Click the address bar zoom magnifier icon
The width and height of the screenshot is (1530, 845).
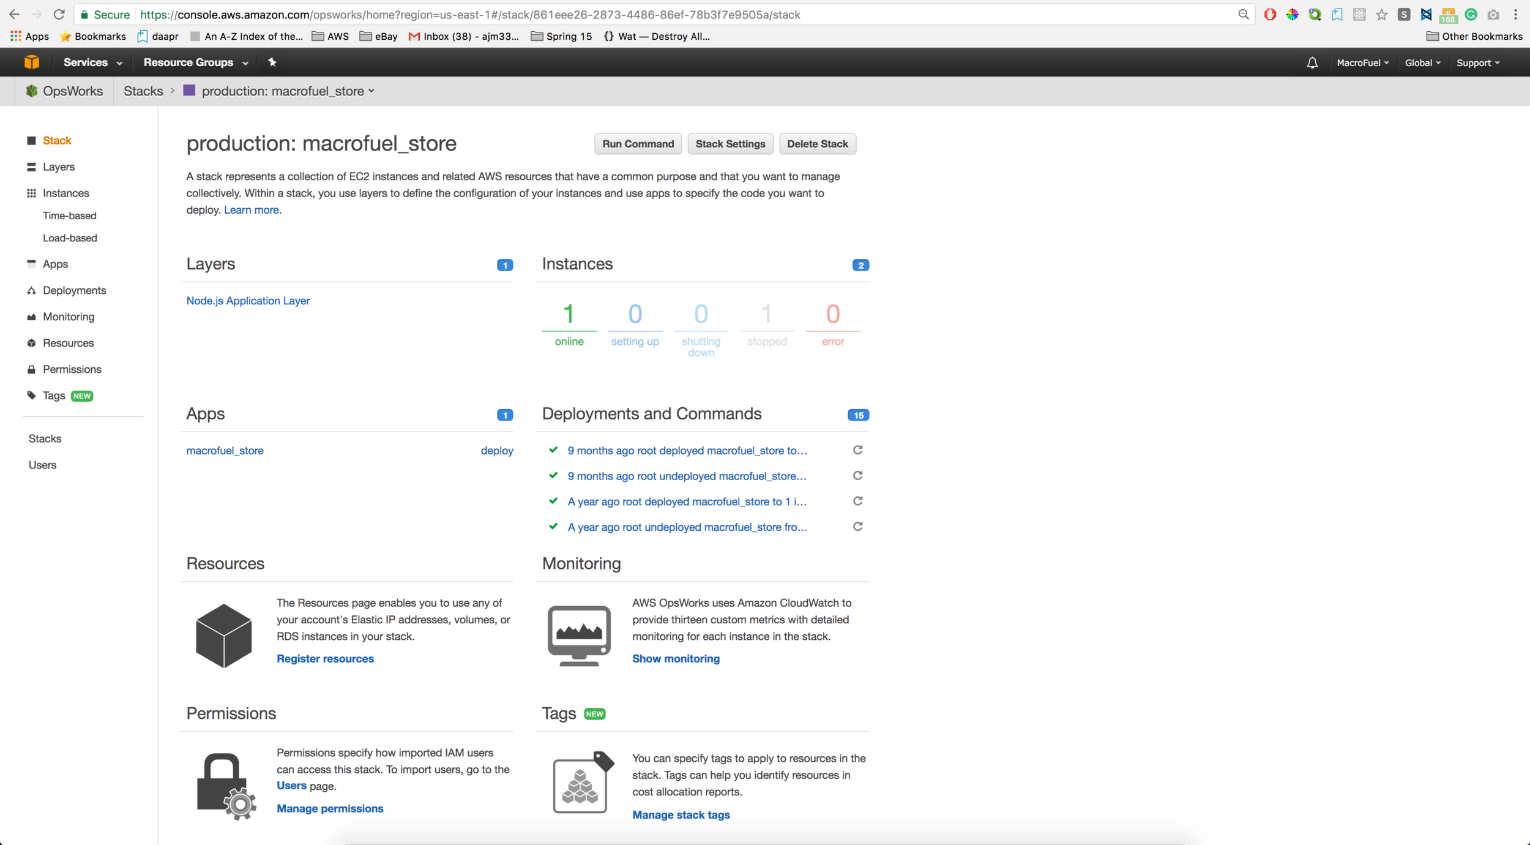1243,15
